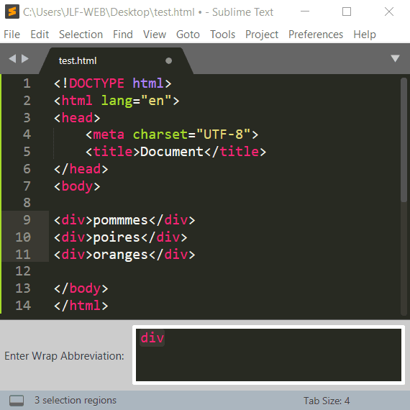Click line number 4 in gutter
The height and width of the screenshot is (410, 410).
coord(27,135)
